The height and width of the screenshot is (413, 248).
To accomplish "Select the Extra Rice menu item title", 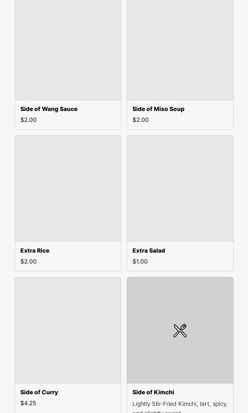I will pyautogui.click(x=35, y=251).
